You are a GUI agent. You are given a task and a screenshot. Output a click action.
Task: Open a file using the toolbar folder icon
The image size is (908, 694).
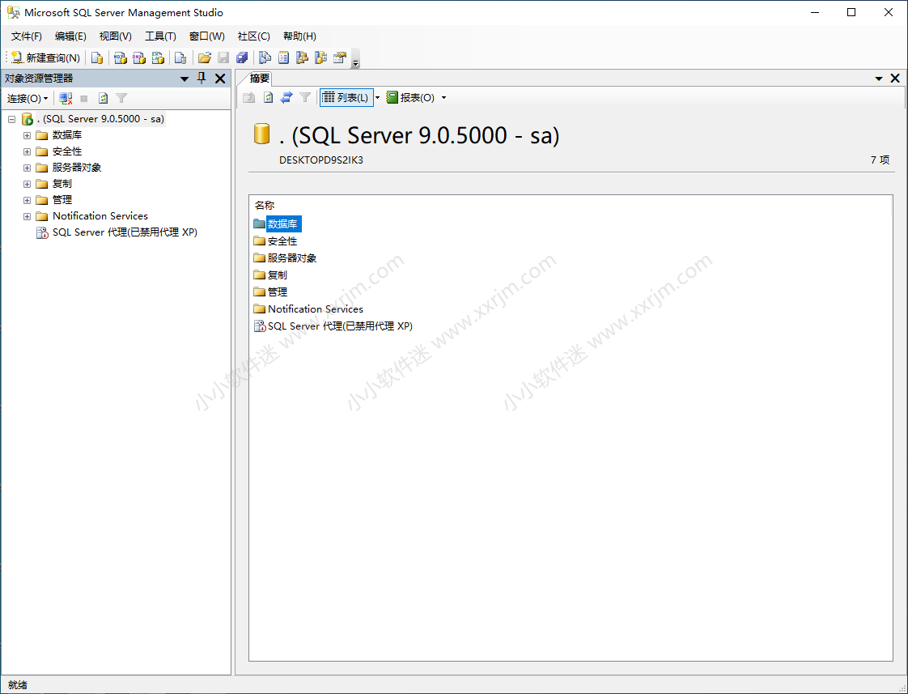(205, 57)
